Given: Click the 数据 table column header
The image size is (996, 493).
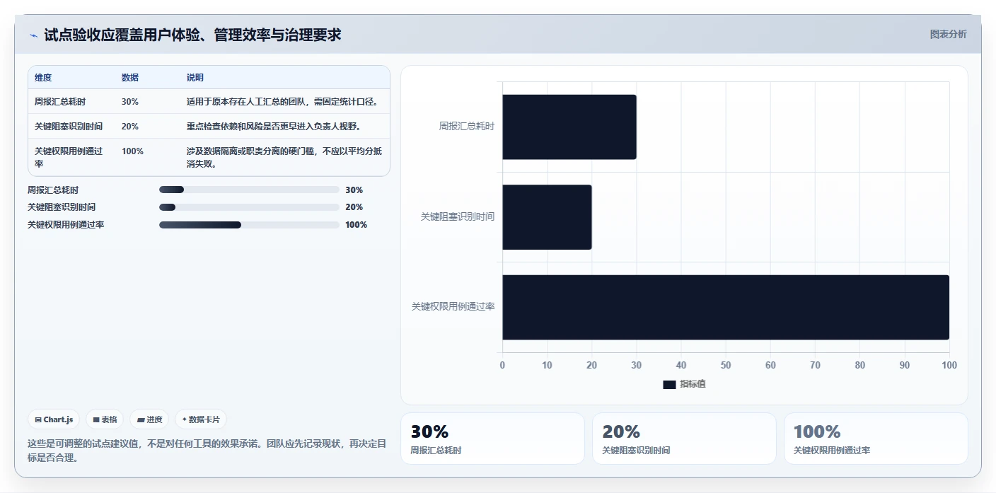Looking at the screenshot, I should point(130,77).
